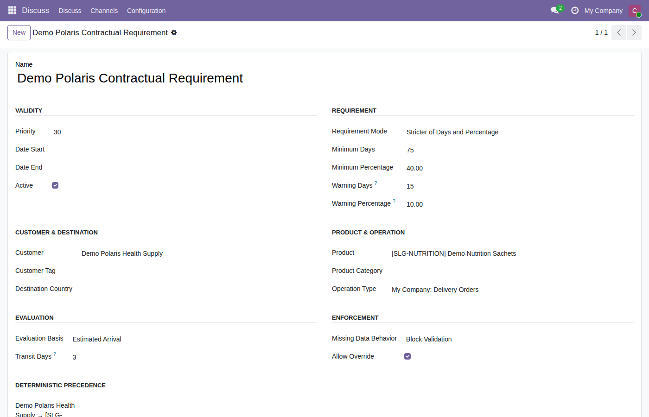Open the empty Product Category field

pyautogui.click(x=512, y=272)
